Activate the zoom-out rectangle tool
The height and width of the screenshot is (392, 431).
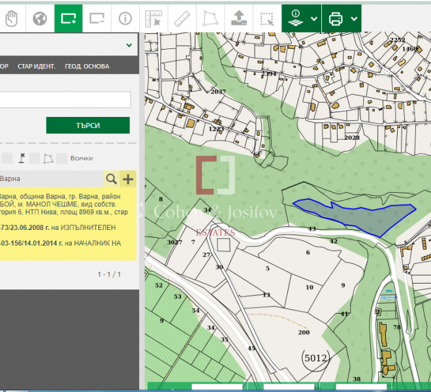pyautogui.click(x=97, y=19)
